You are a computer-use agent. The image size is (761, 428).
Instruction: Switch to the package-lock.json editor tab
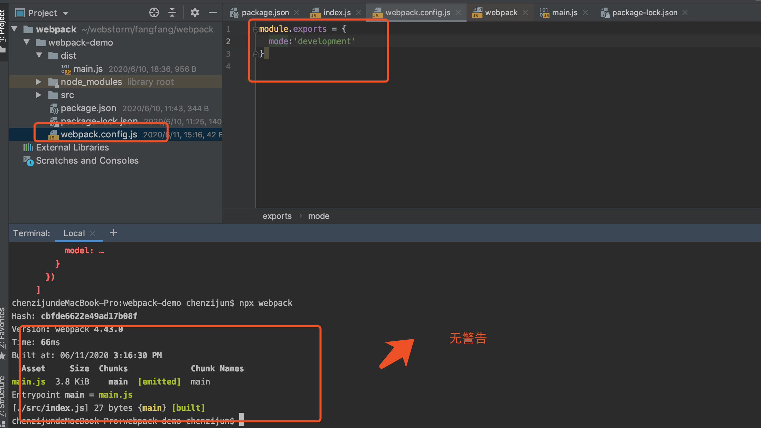click(x=645, y=13)
